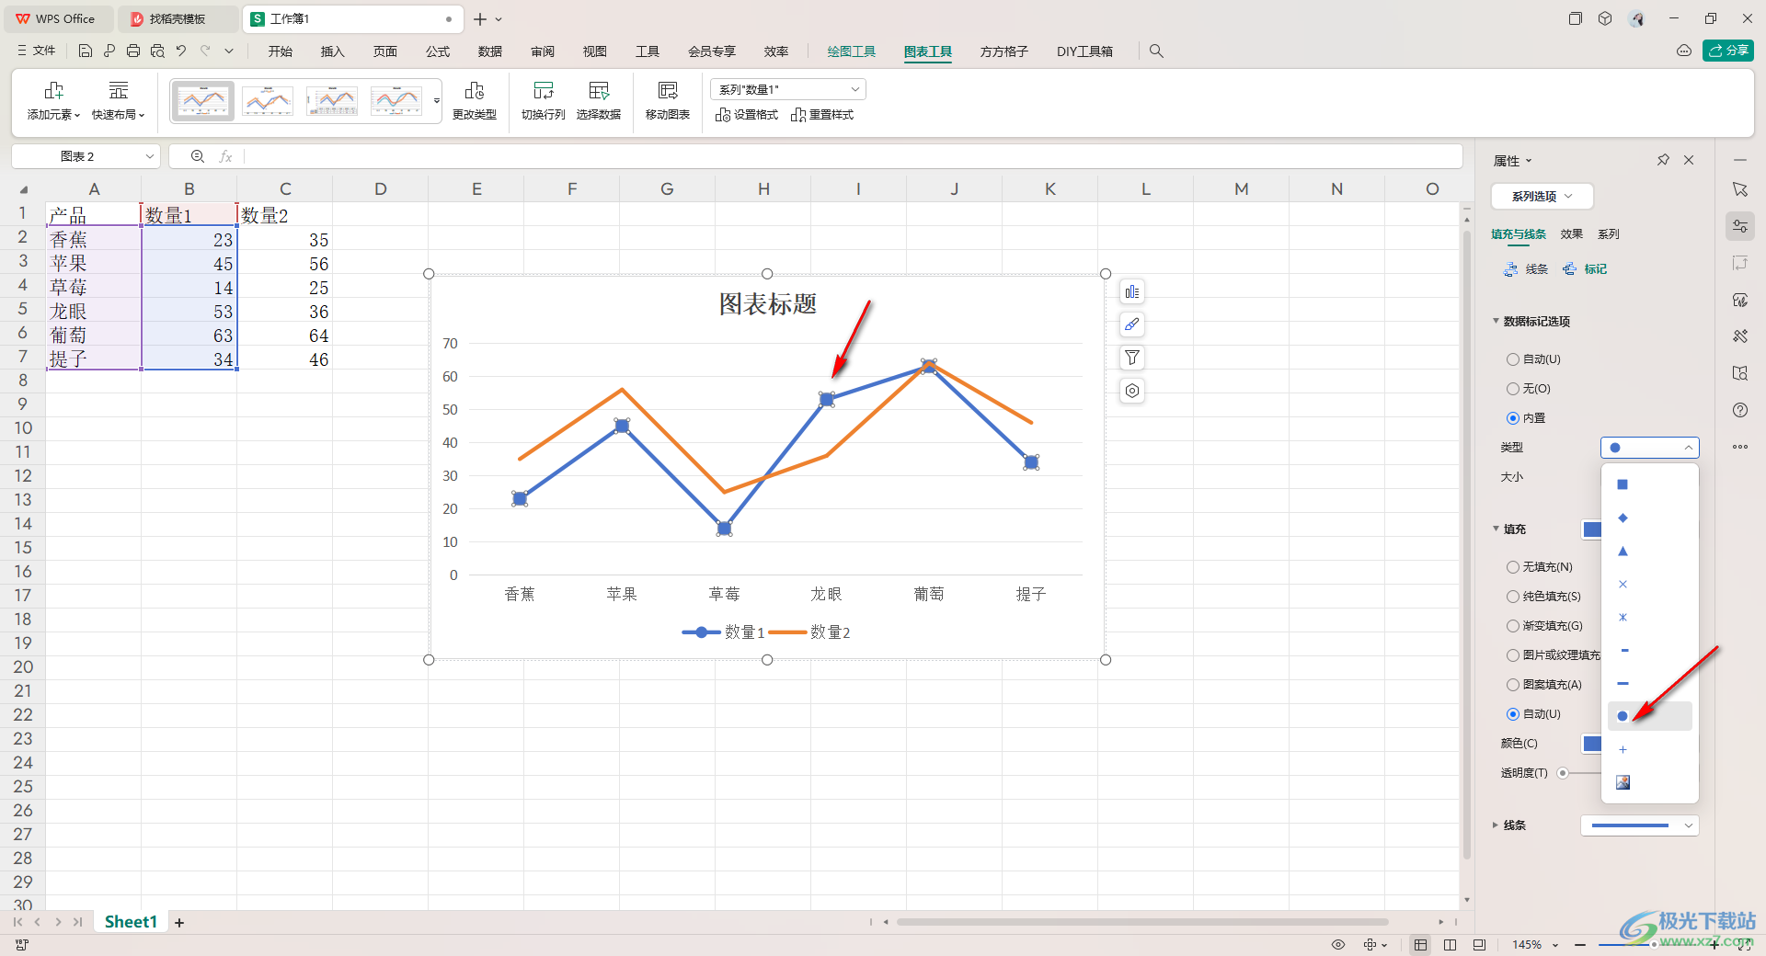Open the series '数量1' element dropdown
This screenshot has width=1766, height=956.
pyautogui.click(x=788, y=89)
